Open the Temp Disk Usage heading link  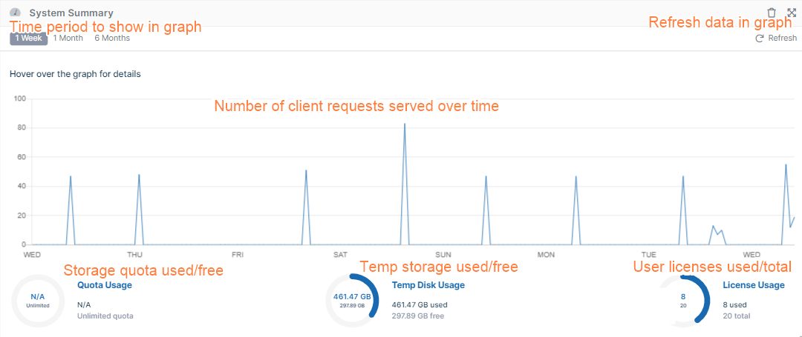[428, 285]
